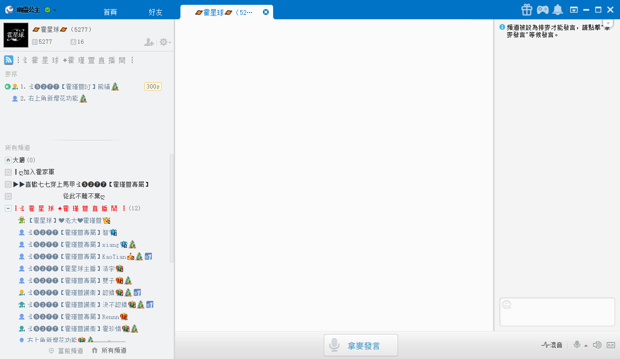The image size is (620, 359).
Task: Click the add-member icon in the channel header
Action: [149, 42]
